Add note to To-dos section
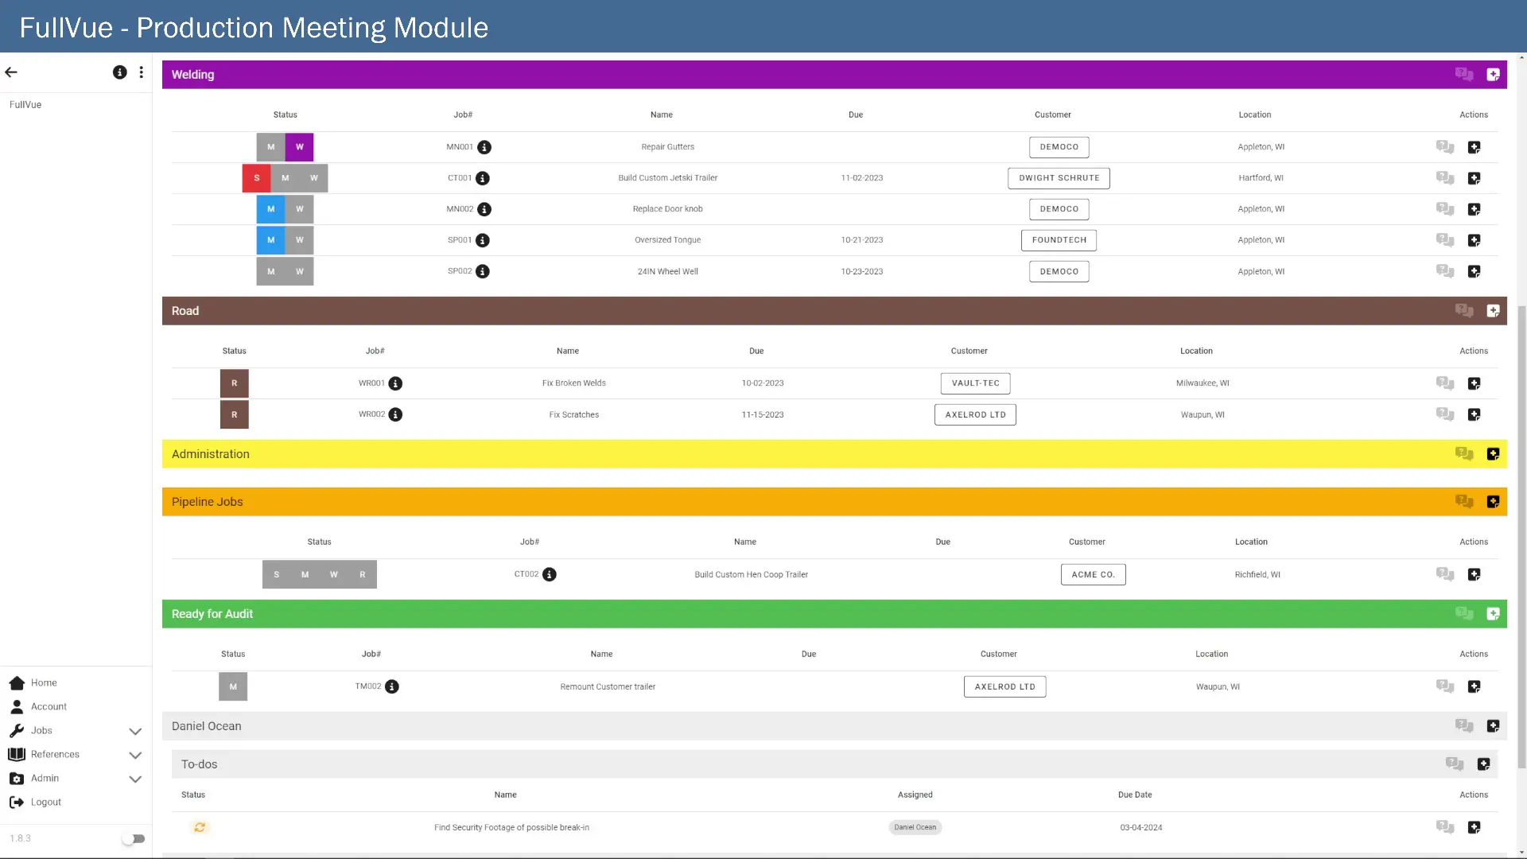This screenshot has width=1527, height=859. click(1483, 764)
